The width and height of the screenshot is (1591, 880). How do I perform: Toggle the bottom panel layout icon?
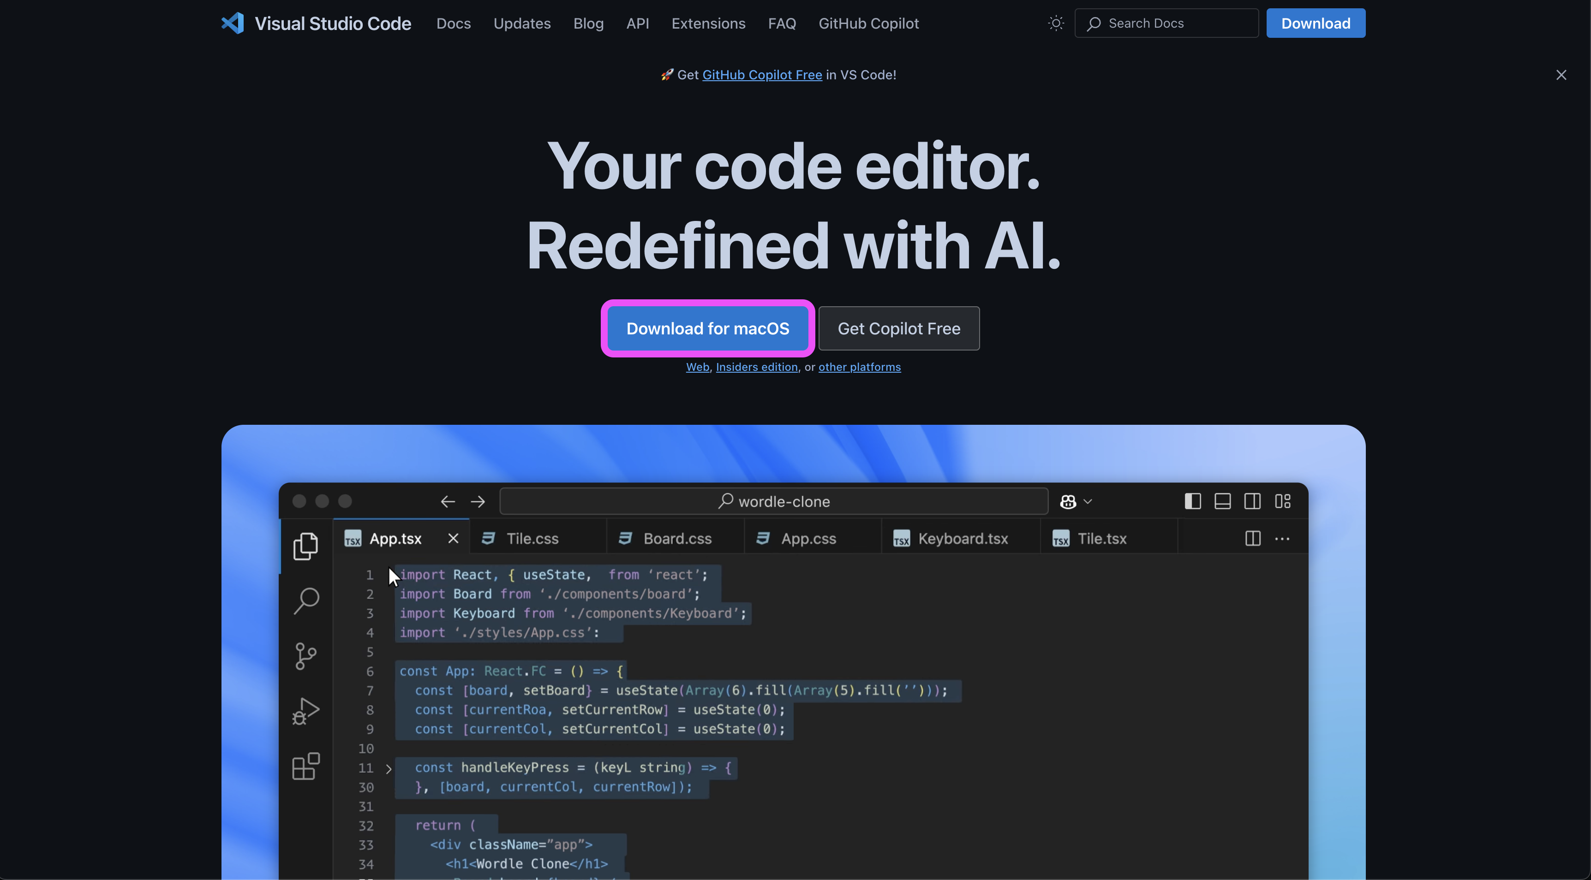1222,501
